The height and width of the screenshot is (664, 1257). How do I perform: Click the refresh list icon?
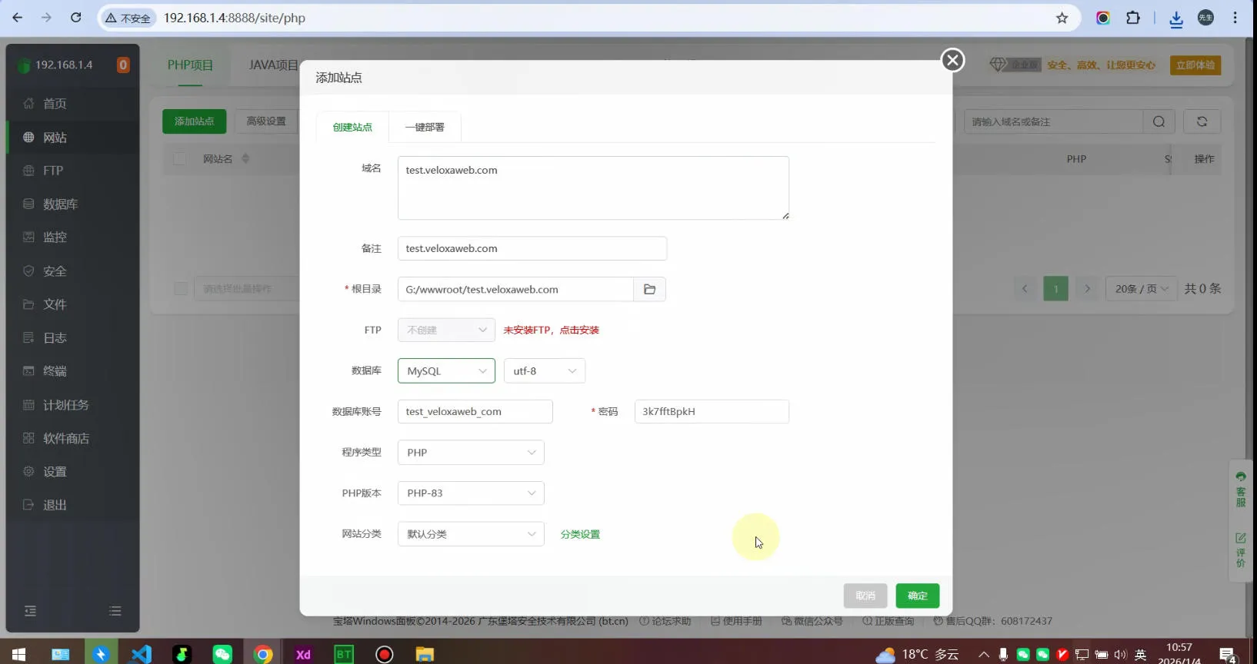pos(1202,121)
